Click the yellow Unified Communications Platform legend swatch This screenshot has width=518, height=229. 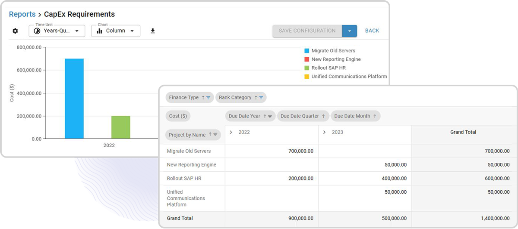coord(306,77)
